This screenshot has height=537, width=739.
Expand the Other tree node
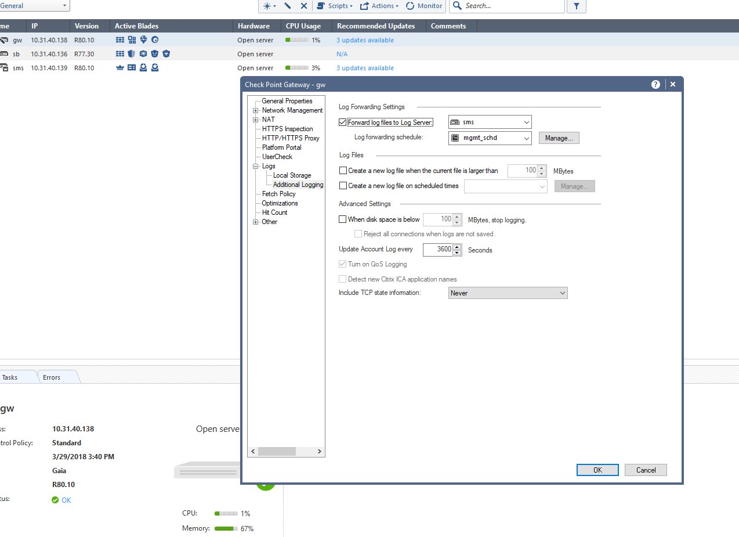(x=255, y=222)
